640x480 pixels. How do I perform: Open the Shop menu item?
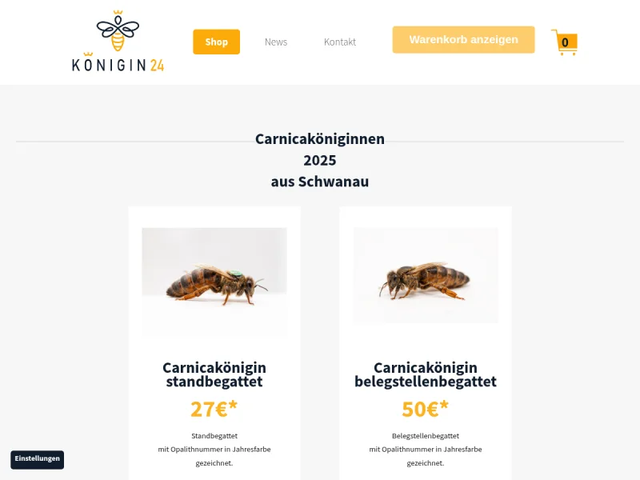216,42
